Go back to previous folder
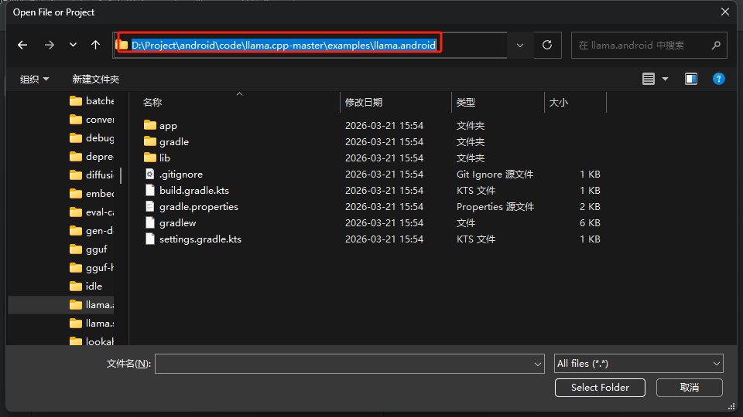Viewport: 743px width, 417px height. coord(22,45)
